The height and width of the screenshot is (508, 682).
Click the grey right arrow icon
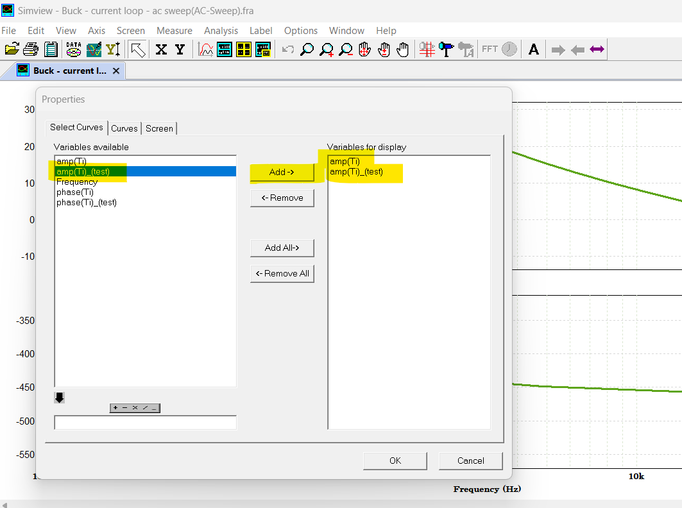point(558,49)
